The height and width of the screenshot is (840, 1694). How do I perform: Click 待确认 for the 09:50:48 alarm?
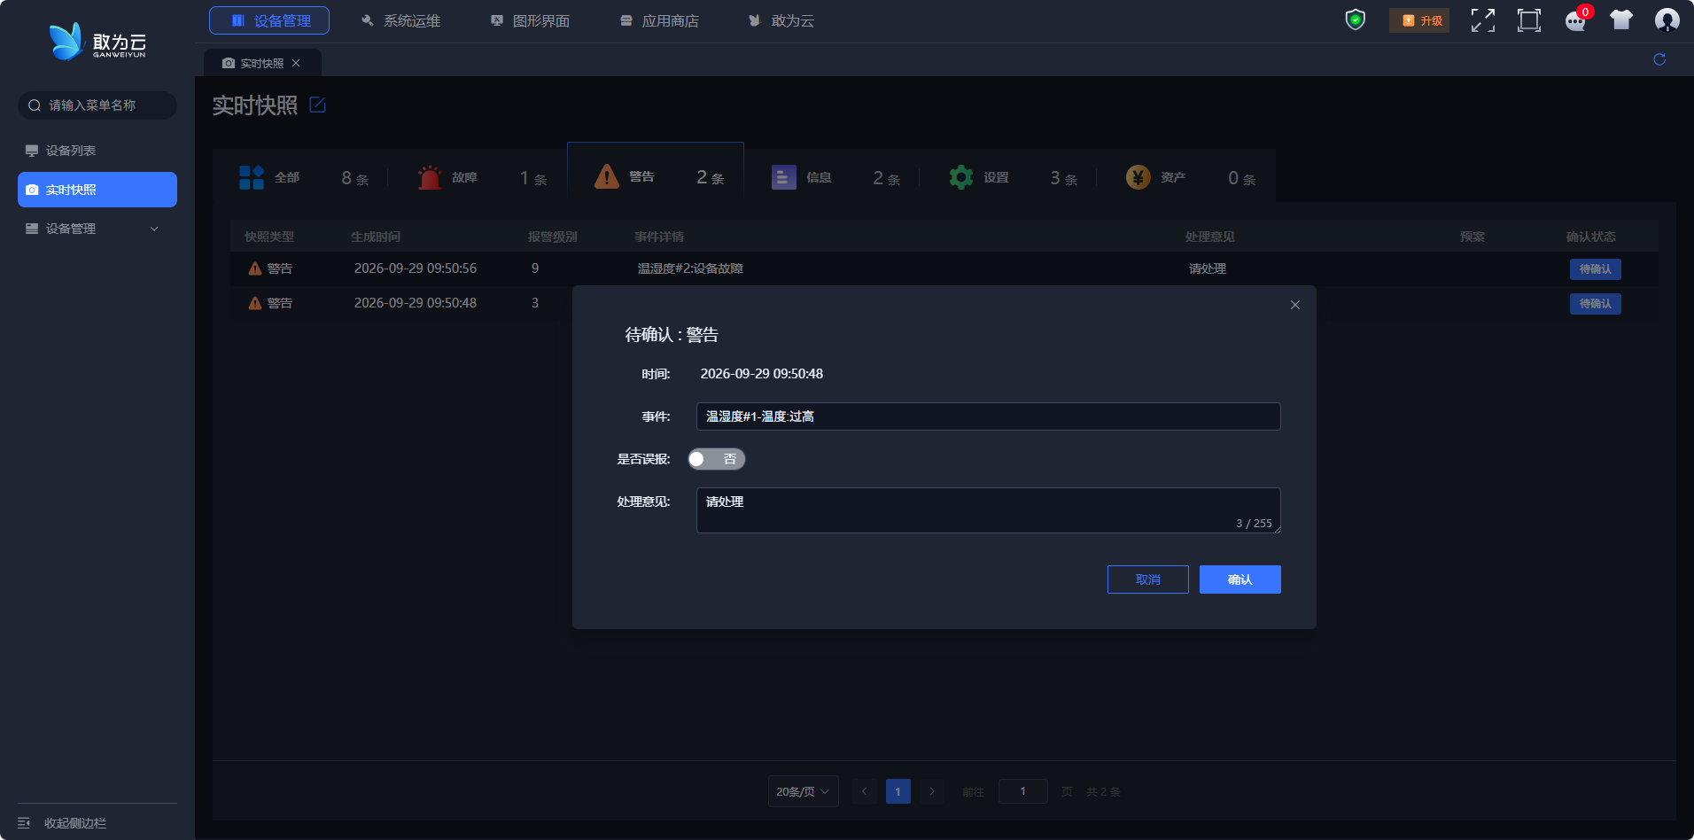point(1596,303)
